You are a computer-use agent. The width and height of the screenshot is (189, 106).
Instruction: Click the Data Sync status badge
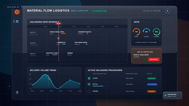point(13,7)
